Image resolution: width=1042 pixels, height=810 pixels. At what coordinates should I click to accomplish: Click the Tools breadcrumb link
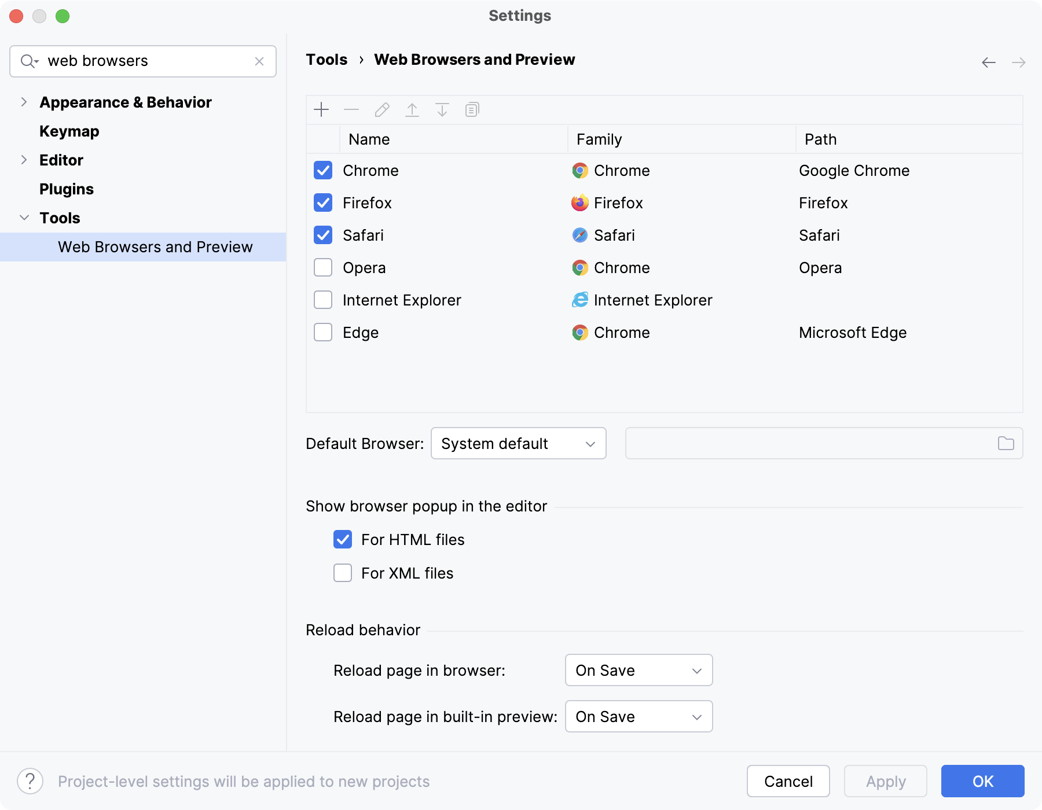coord(326,59)
